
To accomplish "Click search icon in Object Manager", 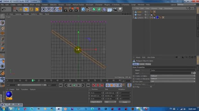I will click(x=187, y=8).
